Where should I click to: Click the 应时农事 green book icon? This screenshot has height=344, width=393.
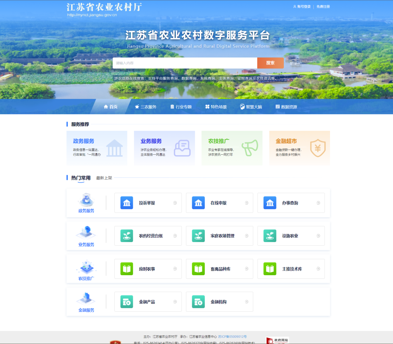pyautogui.click(x=127, y=269)
